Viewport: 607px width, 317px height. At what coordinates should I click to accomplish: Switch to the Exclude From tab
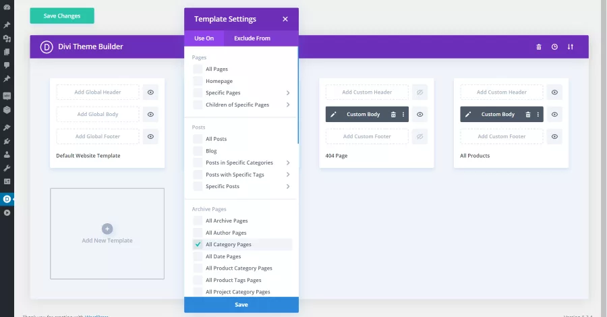click(252, 38)
